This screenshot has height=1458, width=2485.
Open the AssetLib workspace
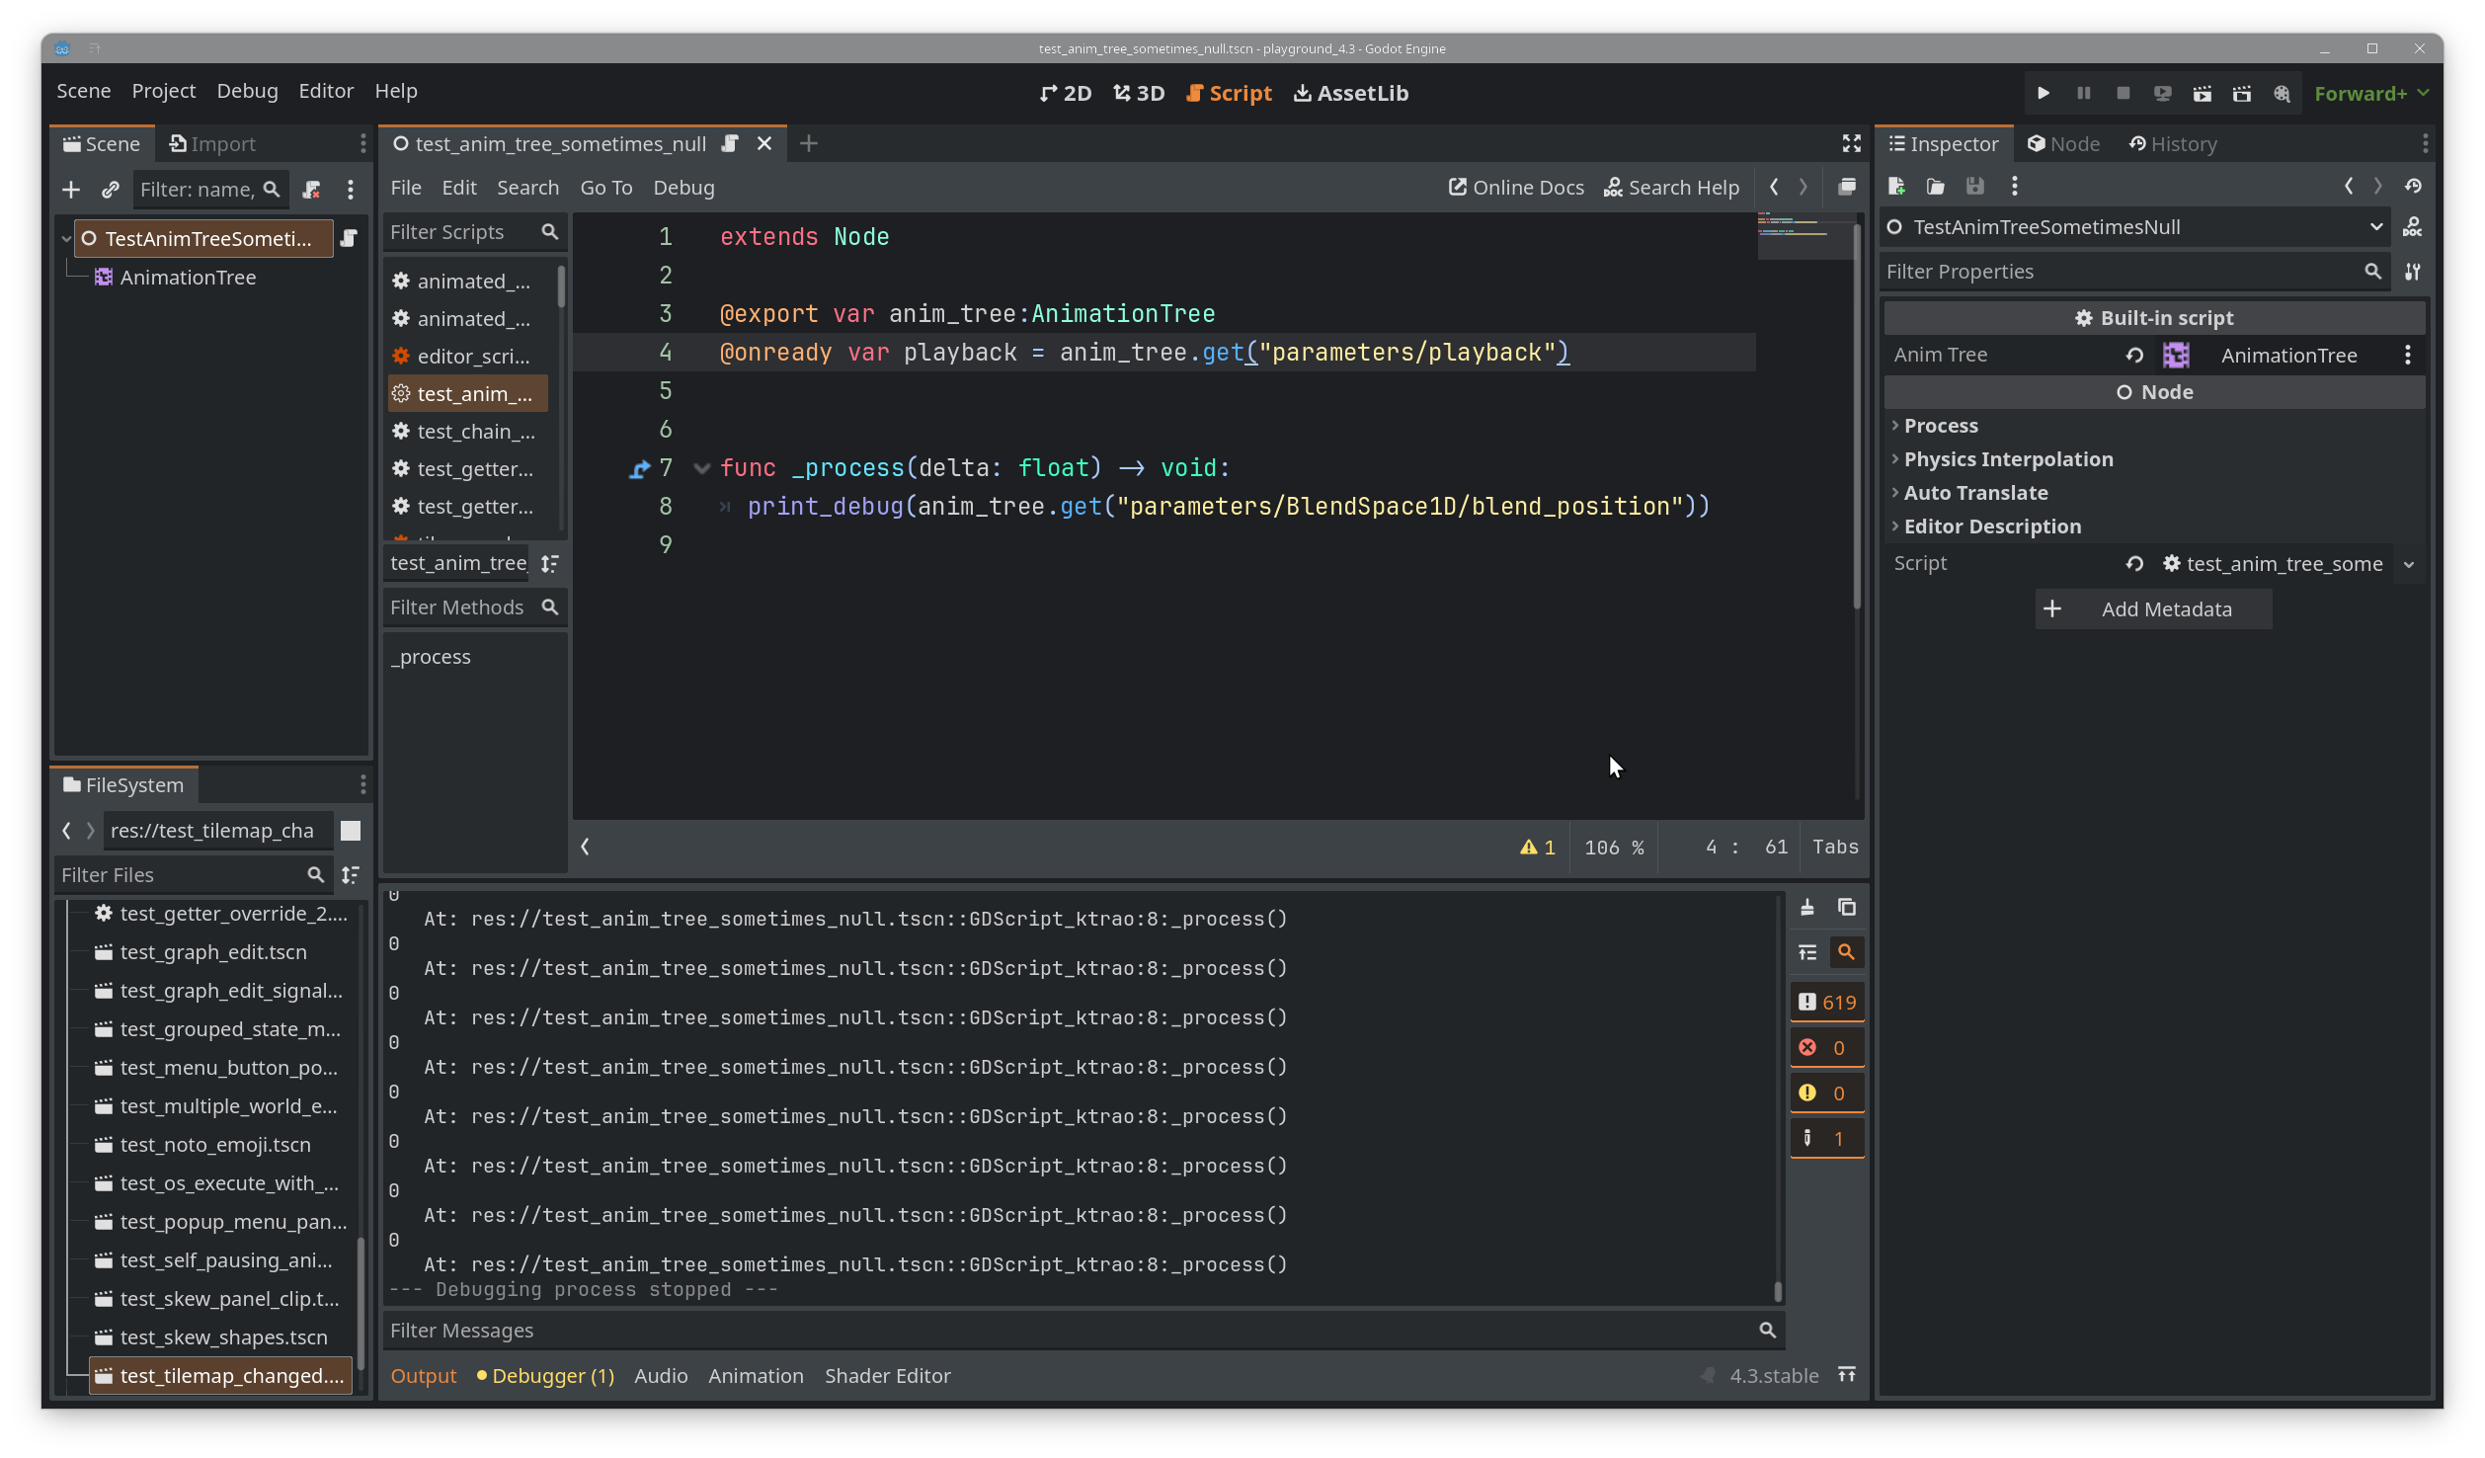coord(1350,93)
